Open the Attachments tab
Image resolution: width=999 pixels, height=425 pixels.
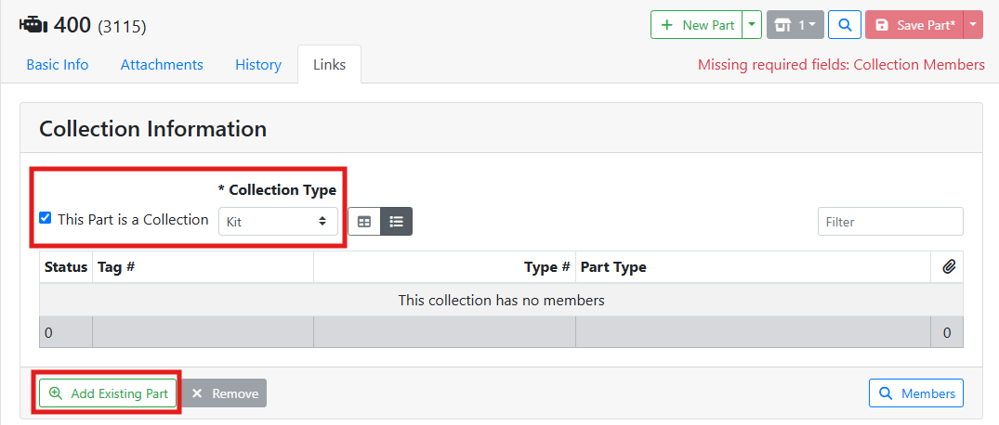click(162, 65)
